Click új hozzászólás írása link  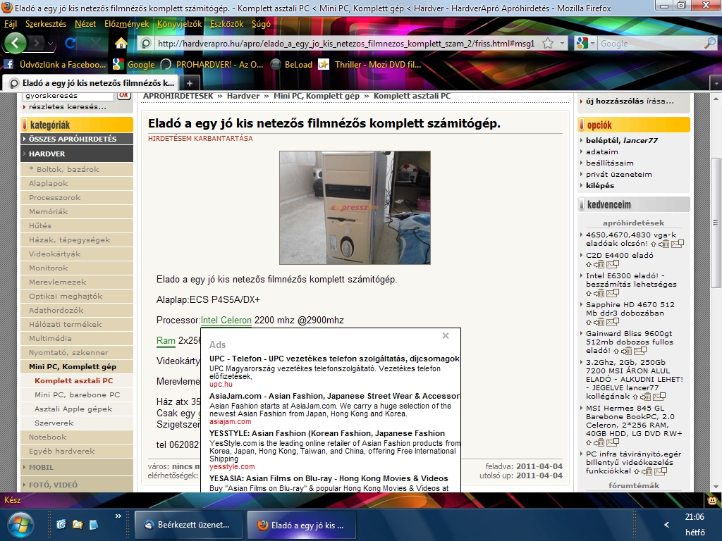630,101
